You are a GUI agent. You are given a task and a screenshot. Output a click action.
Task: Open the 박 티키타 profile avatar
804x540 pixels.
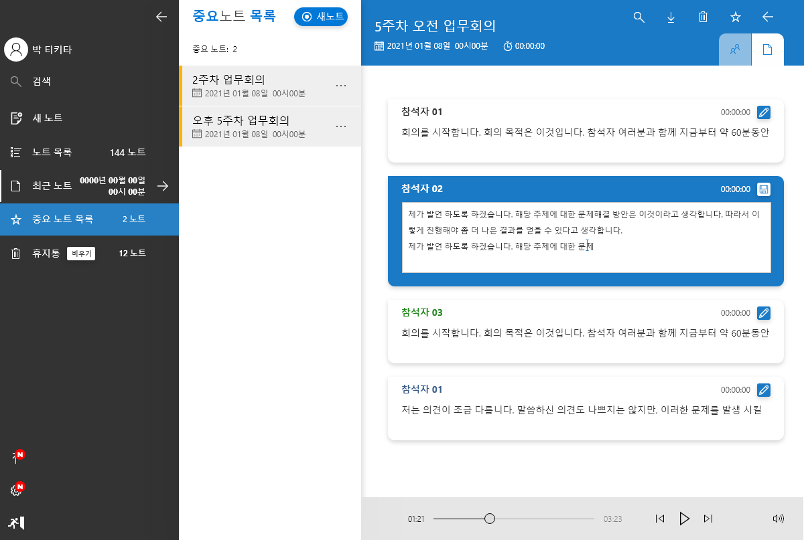[15, 50]
